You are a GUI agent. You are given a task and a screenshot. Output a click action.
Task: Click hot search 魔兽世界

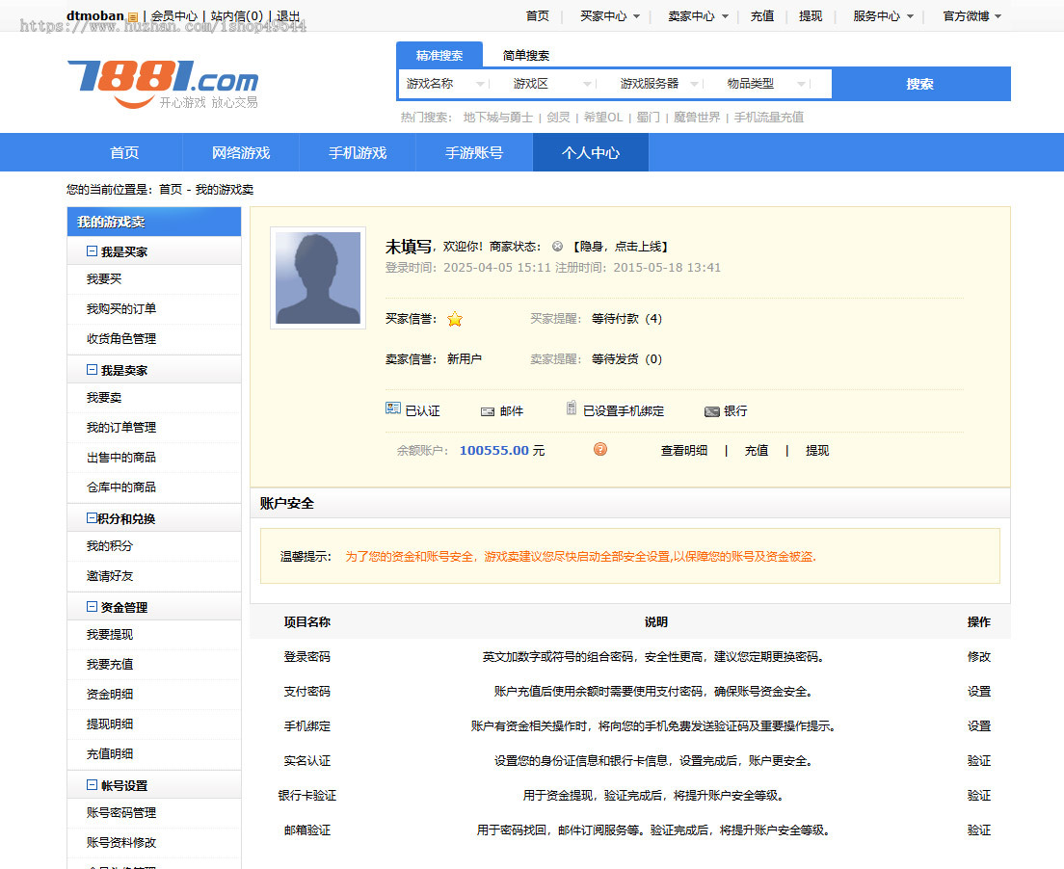[x=696, y=117]
